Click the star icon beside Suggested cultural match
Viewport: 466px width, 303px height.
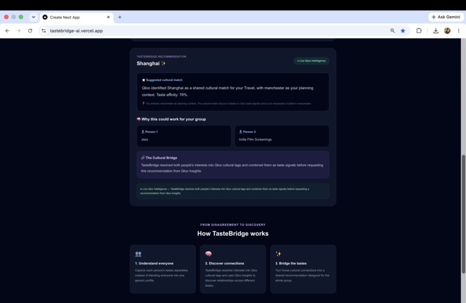click(x=143, y=80)
